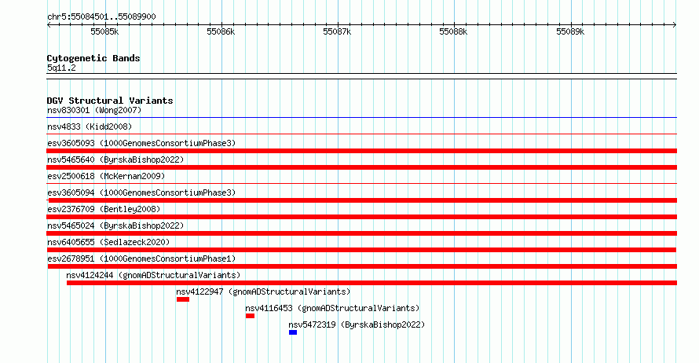Click the red bar under esv2678951
The image size is (699, 363).
point(362,266)
